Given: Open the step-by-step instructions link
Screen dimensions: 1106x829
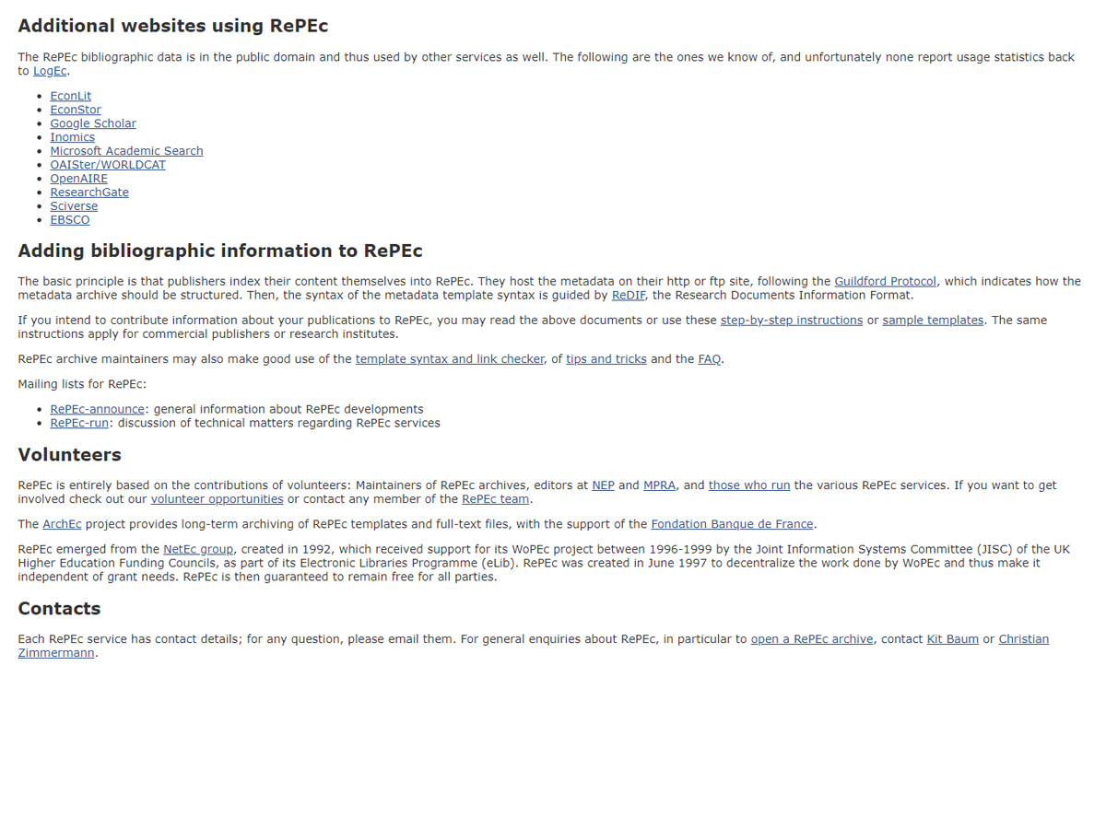Looking at the screenshot, I should point(791,321).
